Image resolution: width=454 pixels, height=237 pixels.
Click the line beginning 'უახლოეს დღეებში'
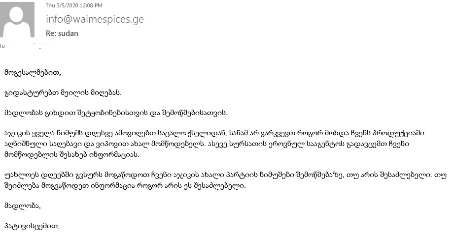[x=226, y=175]
